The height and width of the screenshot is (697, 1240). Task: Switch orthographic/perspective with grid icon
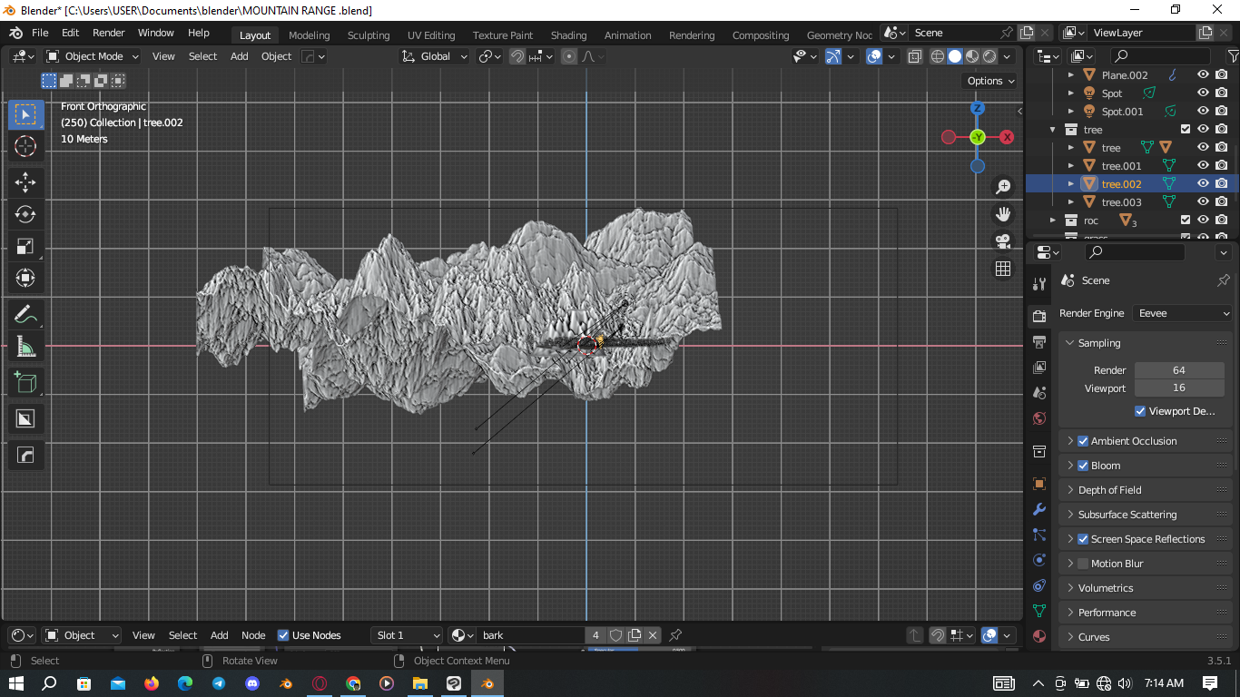coord(1003,269)
